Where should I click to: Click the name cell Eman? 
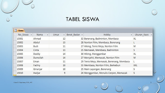click(41, 61)
